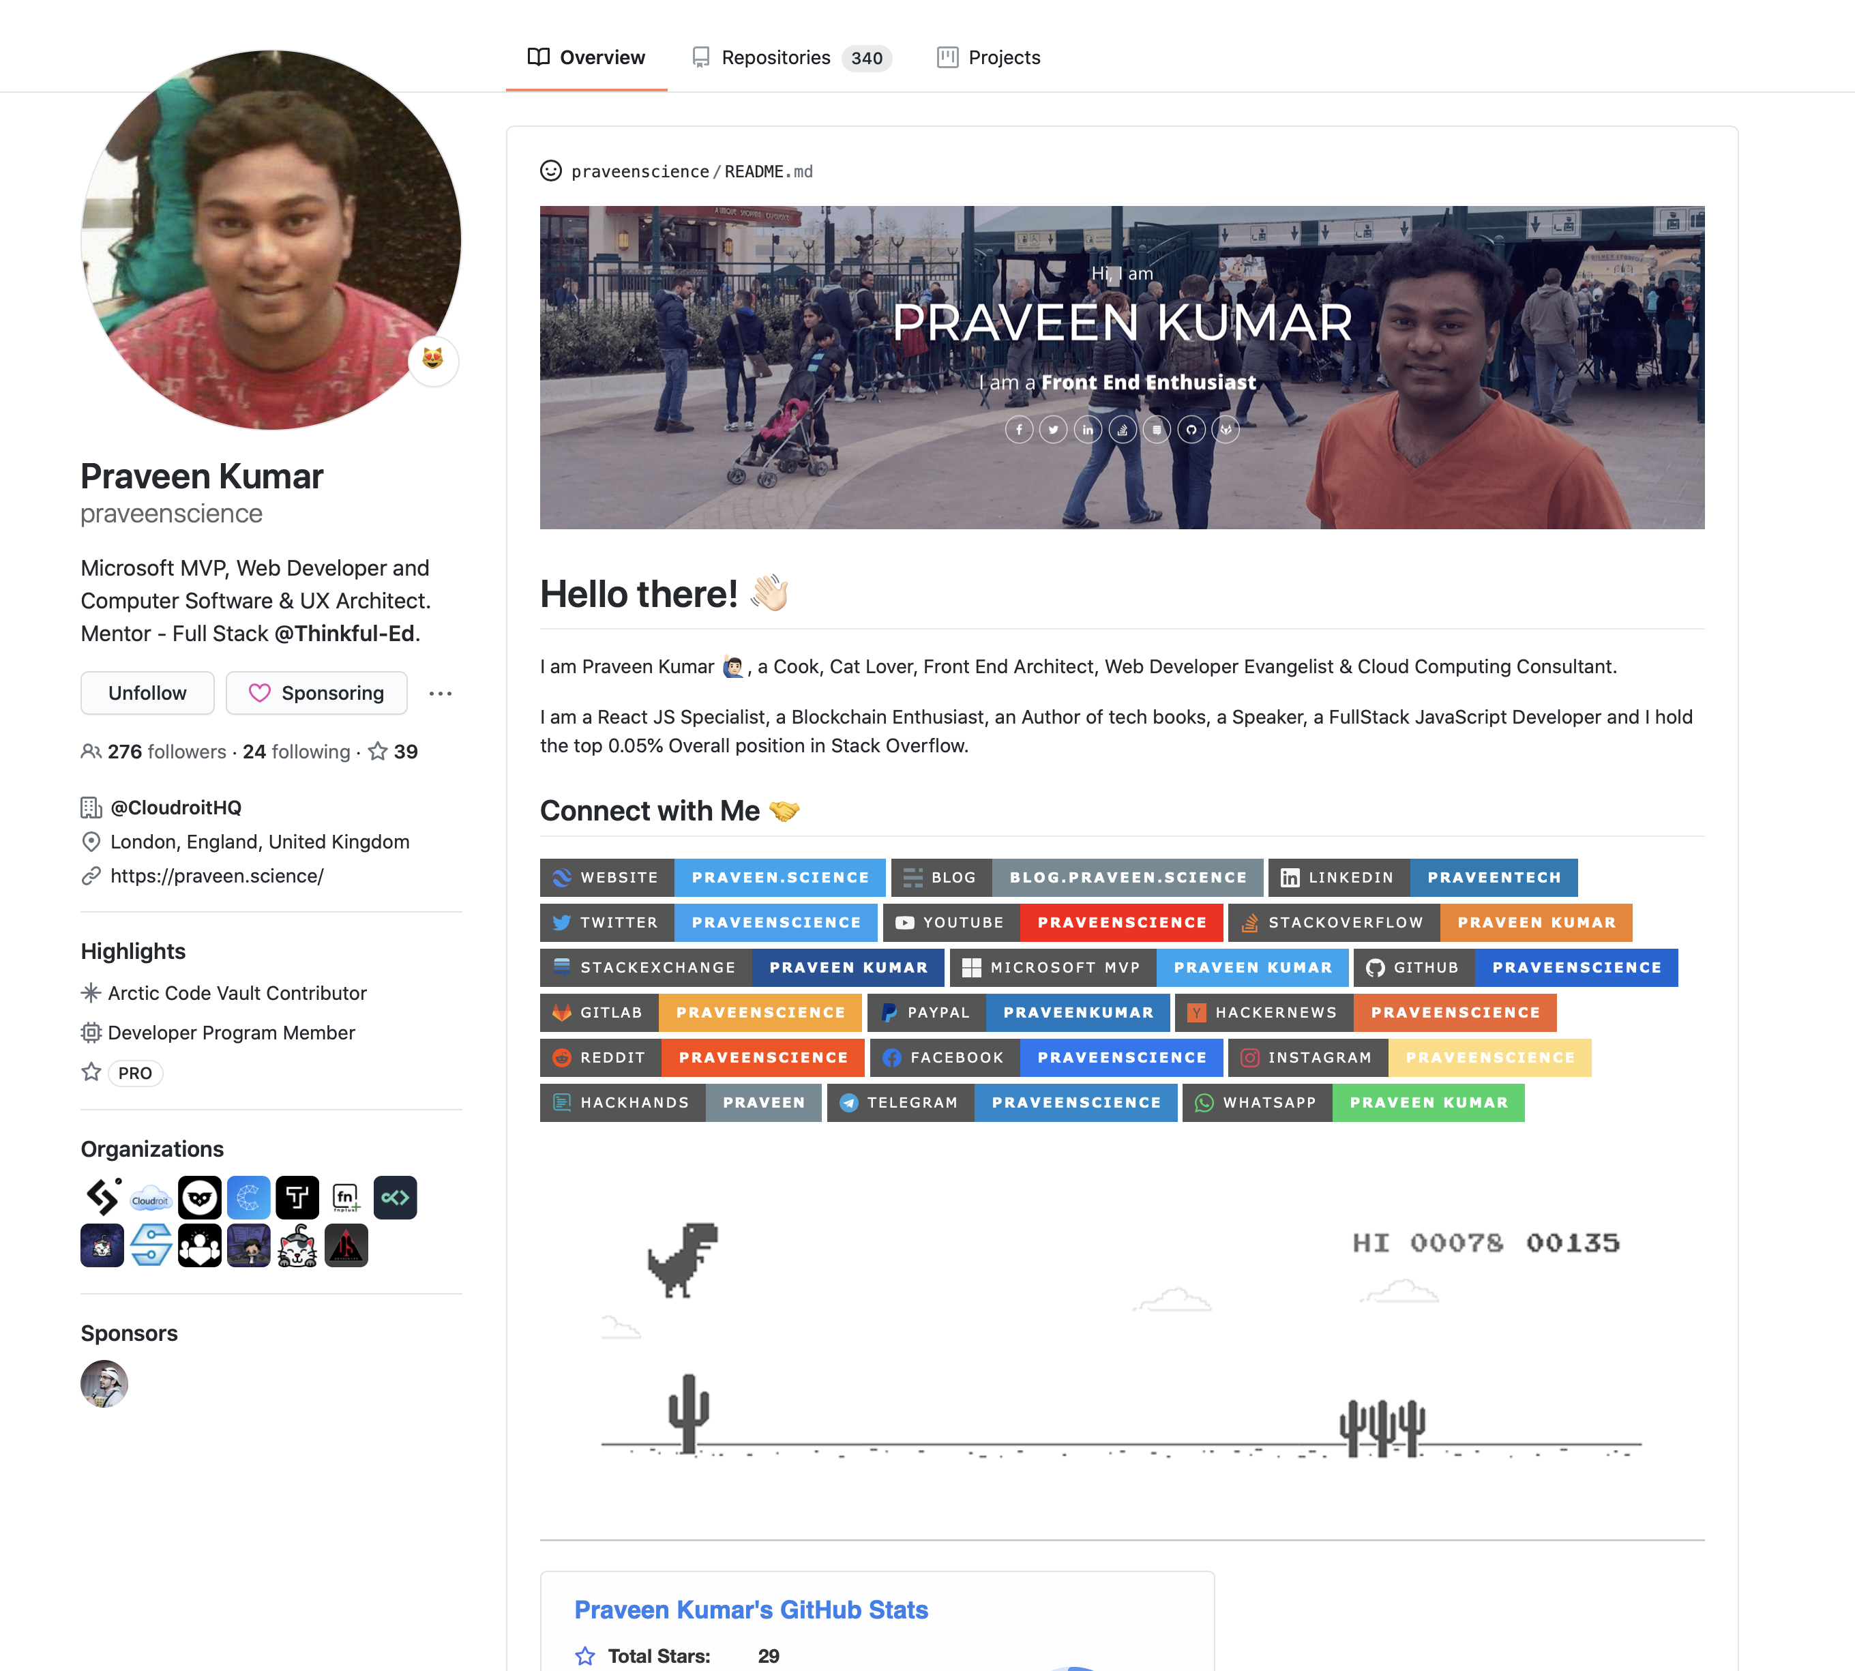The height and width of the screenshot is (1671, 1855).
Task: Click the Website praveen.science badge
Action: point(712,878)
